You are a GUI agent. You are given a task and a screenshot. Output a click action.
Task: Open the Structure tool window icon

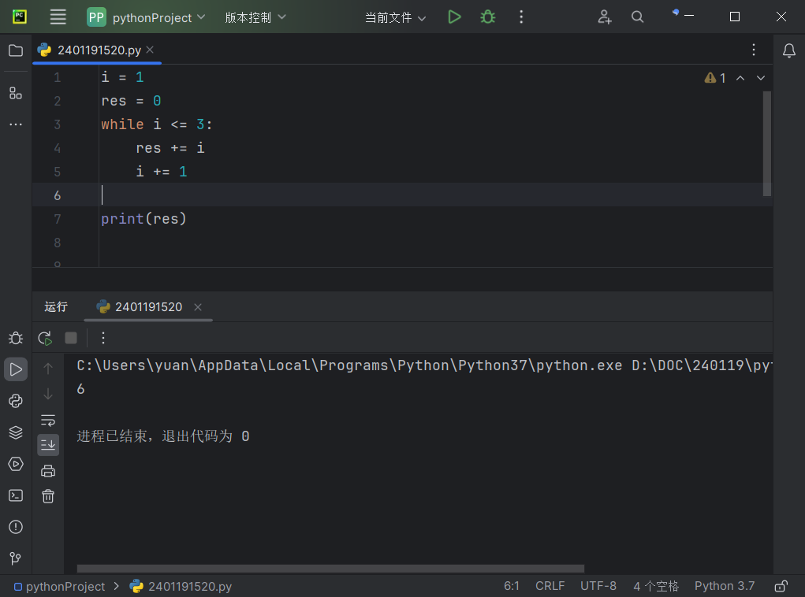coord(16,93)
